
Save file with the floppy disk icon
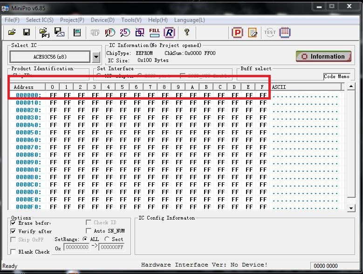(27, 33)
